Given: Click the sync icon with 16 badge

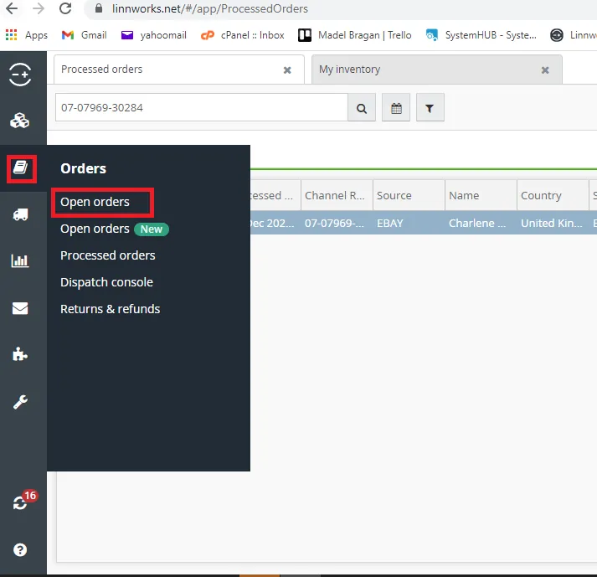Looking at the screenshot, I should pos(22,501).
